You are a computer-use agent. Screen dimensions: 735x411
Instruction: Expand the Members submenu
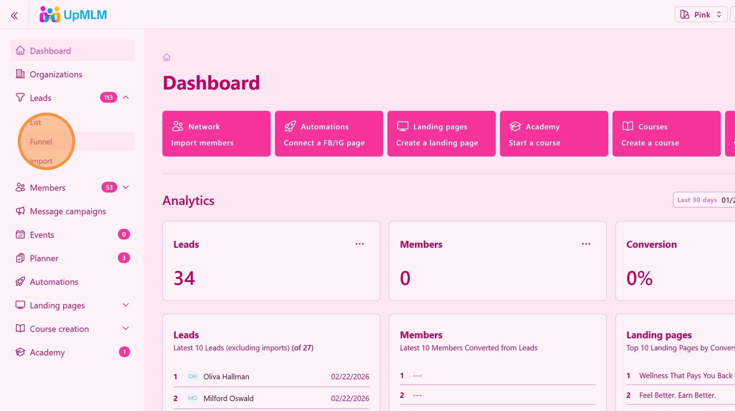(126, 187)
